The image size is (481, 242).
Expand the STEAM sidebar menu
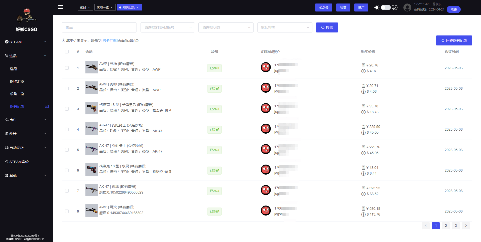click(26, 42)
